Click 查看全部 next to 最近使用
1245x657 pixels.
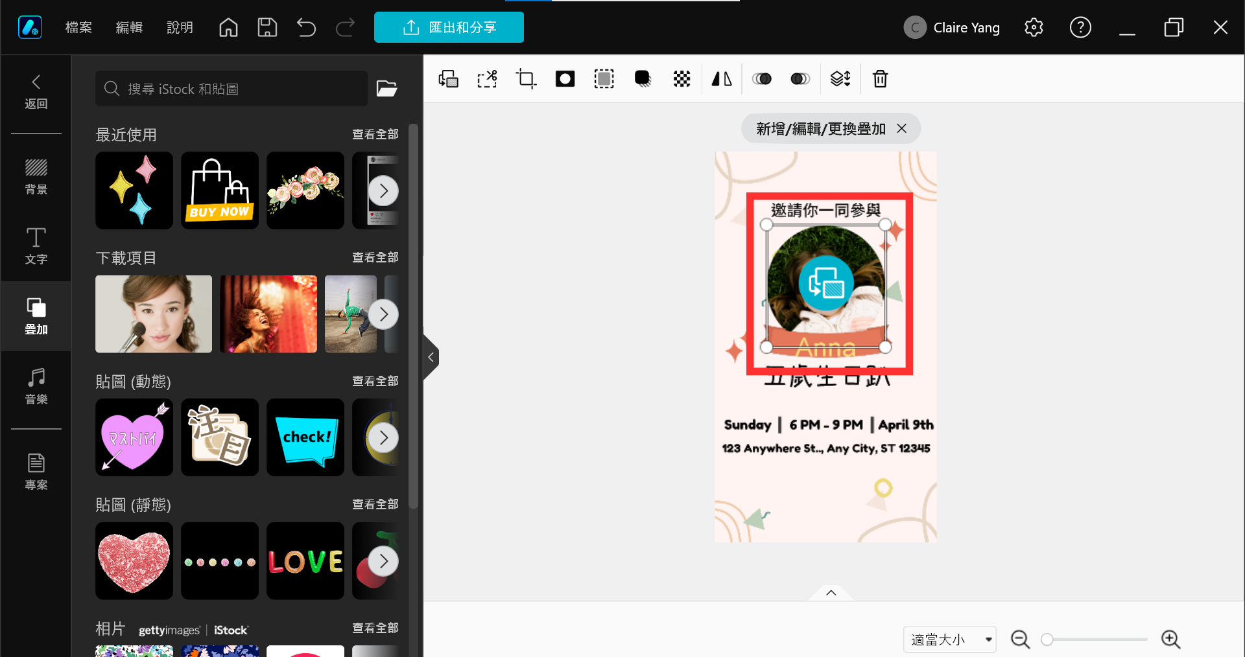point(375,134)
